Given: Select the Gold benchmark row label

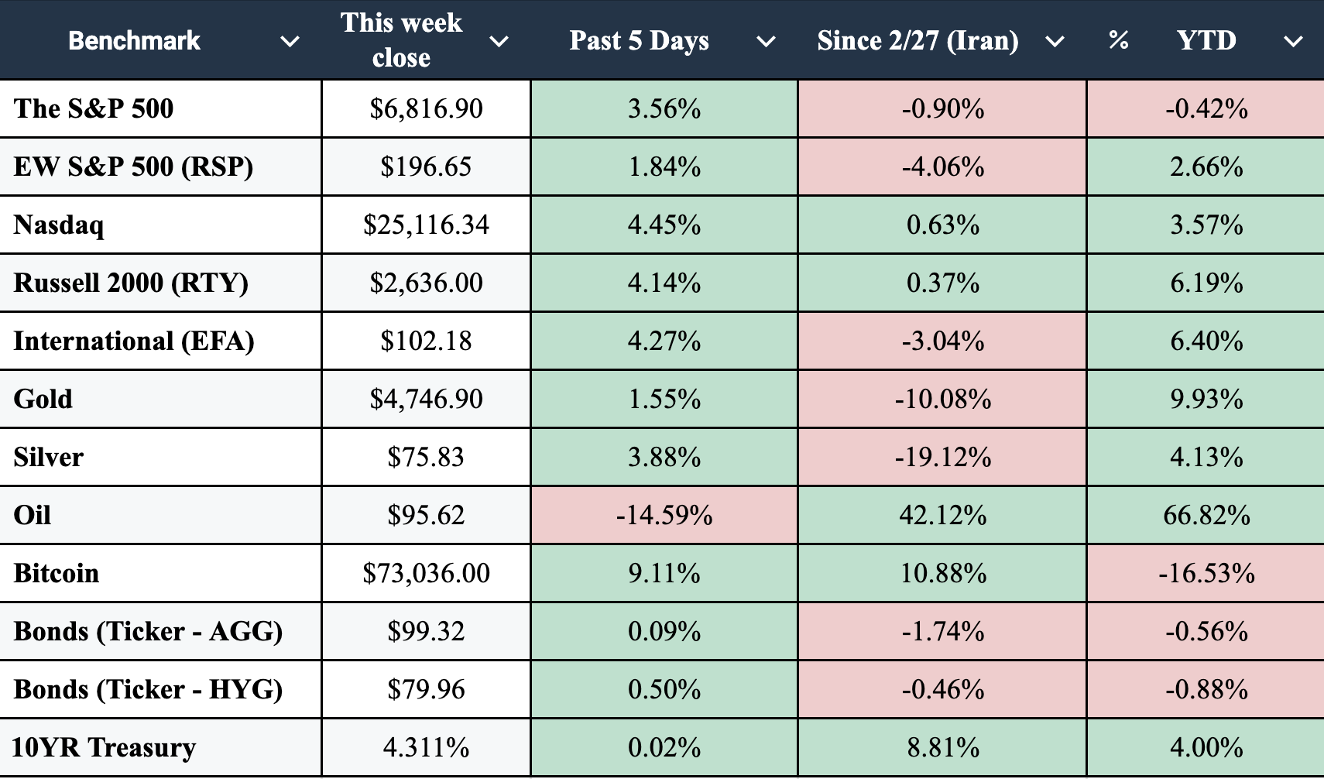Looking at the screenshot, I should point(43,399).
